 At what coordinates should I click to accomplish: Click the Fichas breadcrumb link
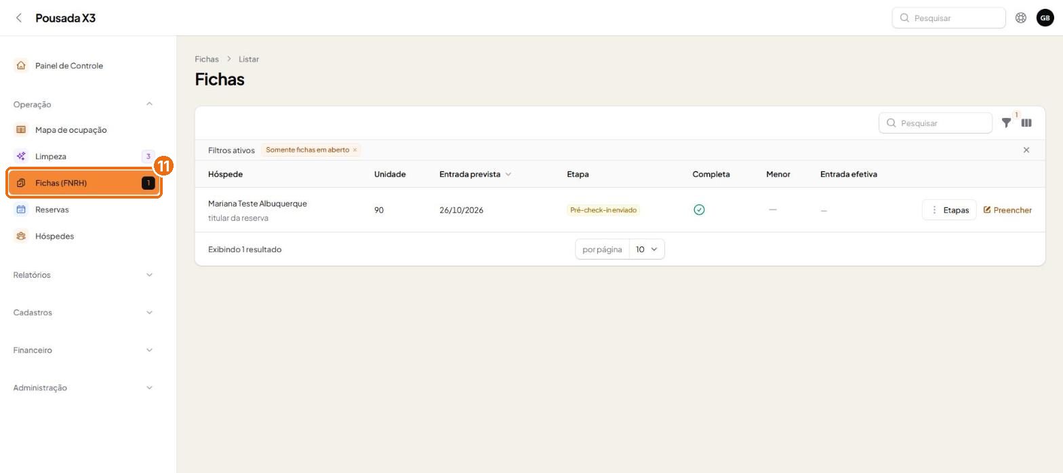(207, 59)
